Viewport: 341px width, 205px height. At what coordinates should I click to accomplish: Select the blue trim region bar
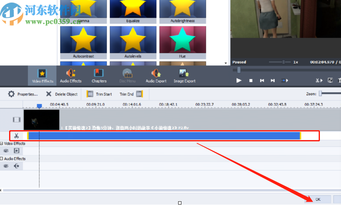click(x=164, y=136)
